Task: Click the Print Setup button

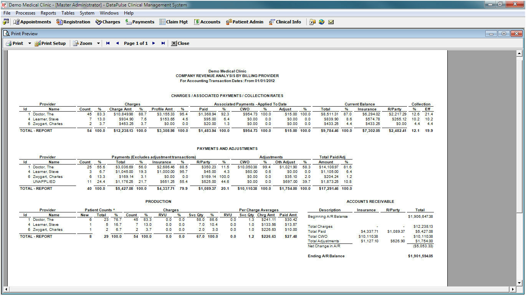Action: pos(50,43)
